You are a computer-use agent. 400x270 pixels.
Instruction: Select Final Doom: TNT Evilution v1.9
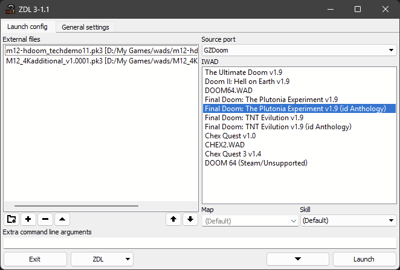299,118
